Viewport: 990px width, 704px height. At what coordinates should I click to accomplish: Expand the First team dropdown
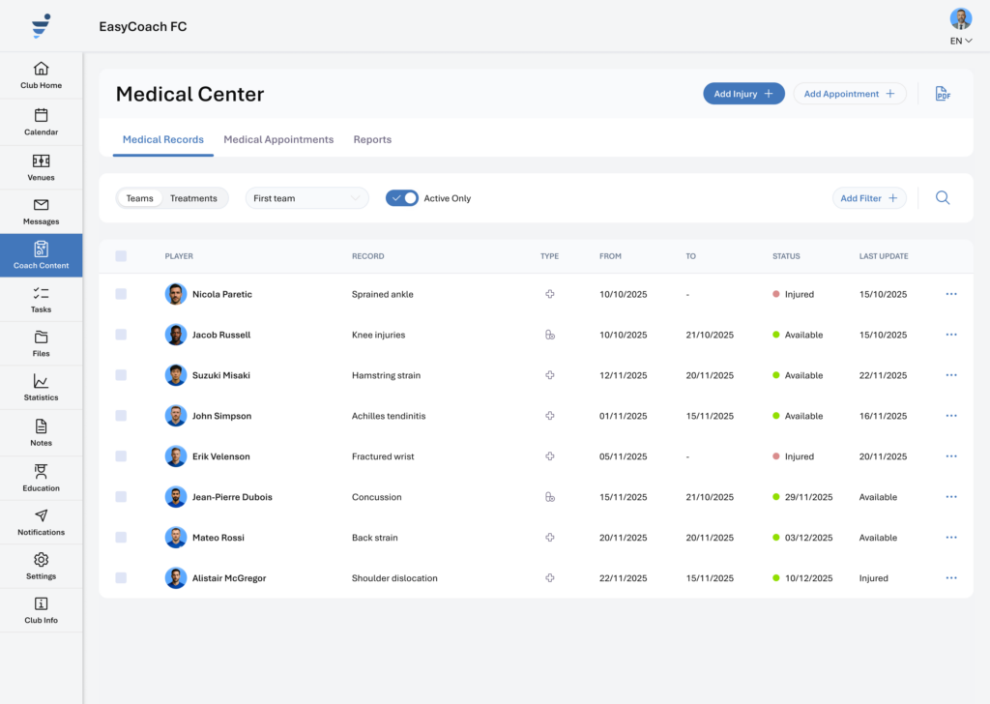[306, 198]
